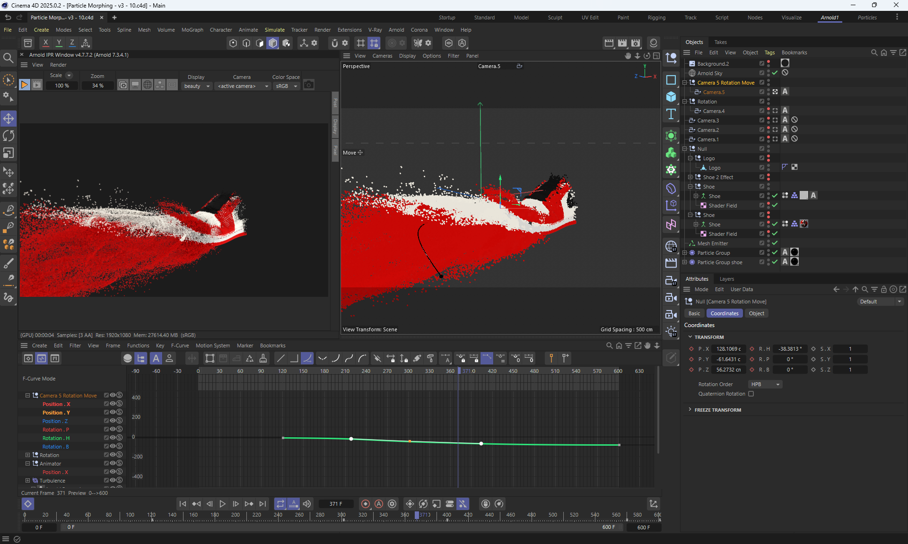Switch to the Takes tab
908x544 pixels.
coord(720,42)
